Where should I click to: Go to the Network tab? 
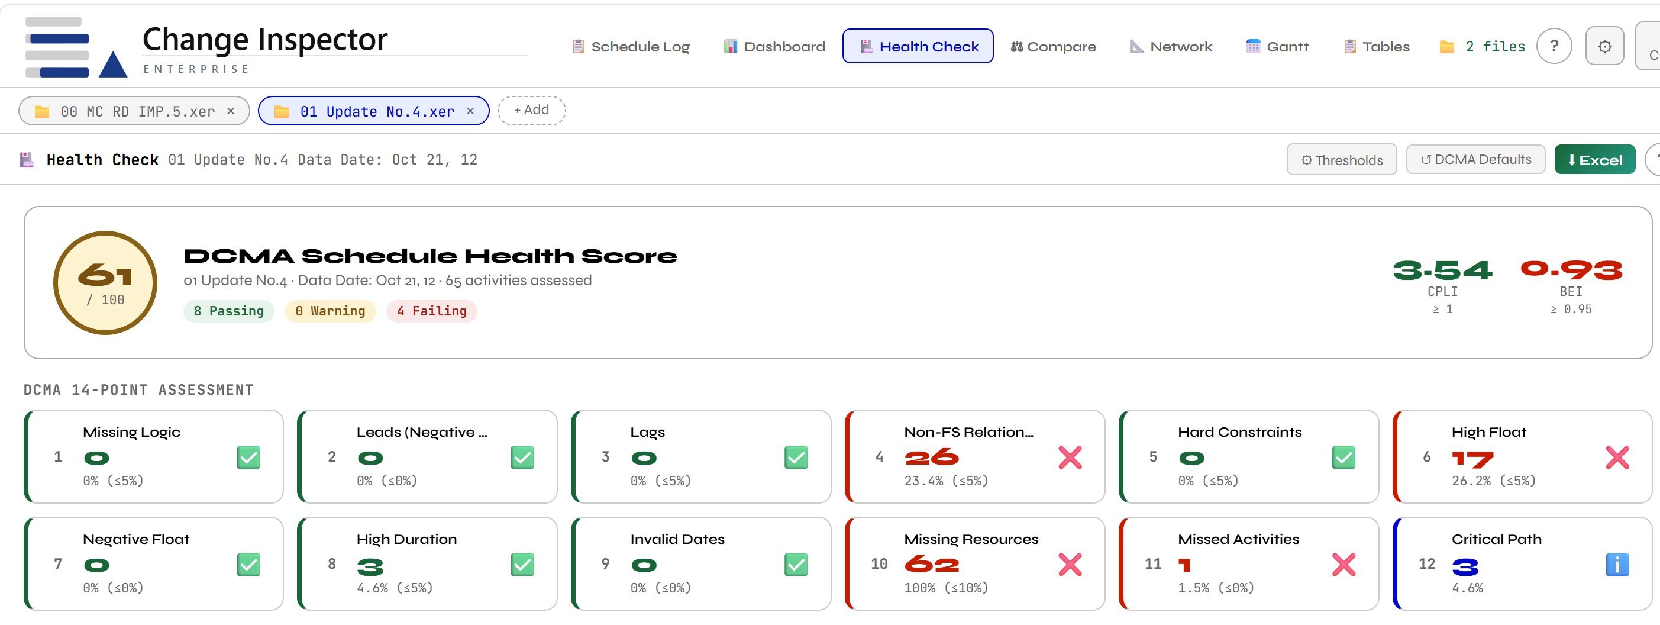pos(1170,46)
